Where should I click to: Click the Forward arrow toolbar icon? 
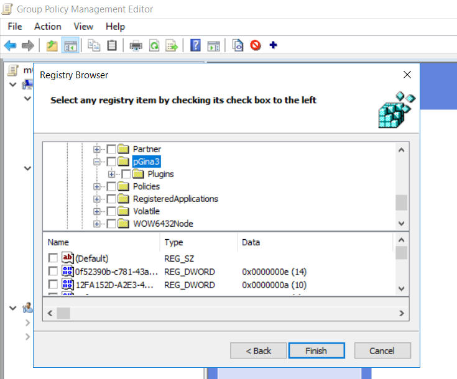[28, 45]
